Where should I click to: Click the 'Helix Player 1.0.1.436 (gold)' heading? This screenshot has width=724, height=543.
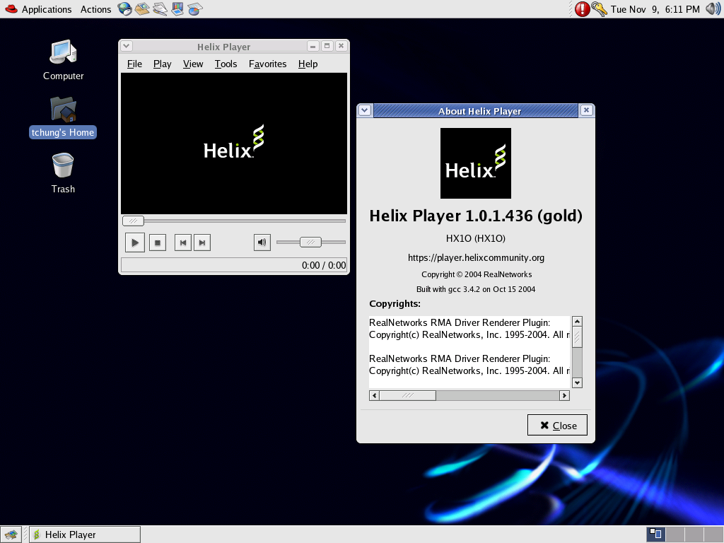(x=476, y=216)
